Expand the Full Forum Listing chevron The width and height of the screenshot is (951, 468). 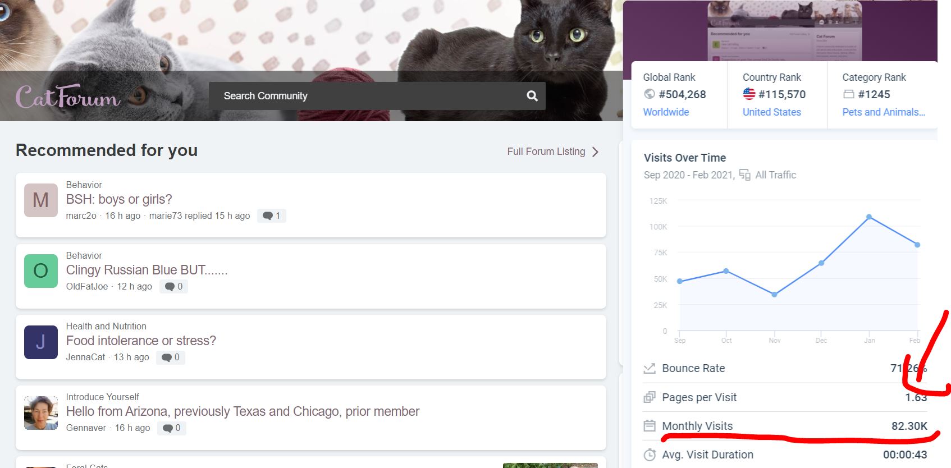click(x=596, y=152)
